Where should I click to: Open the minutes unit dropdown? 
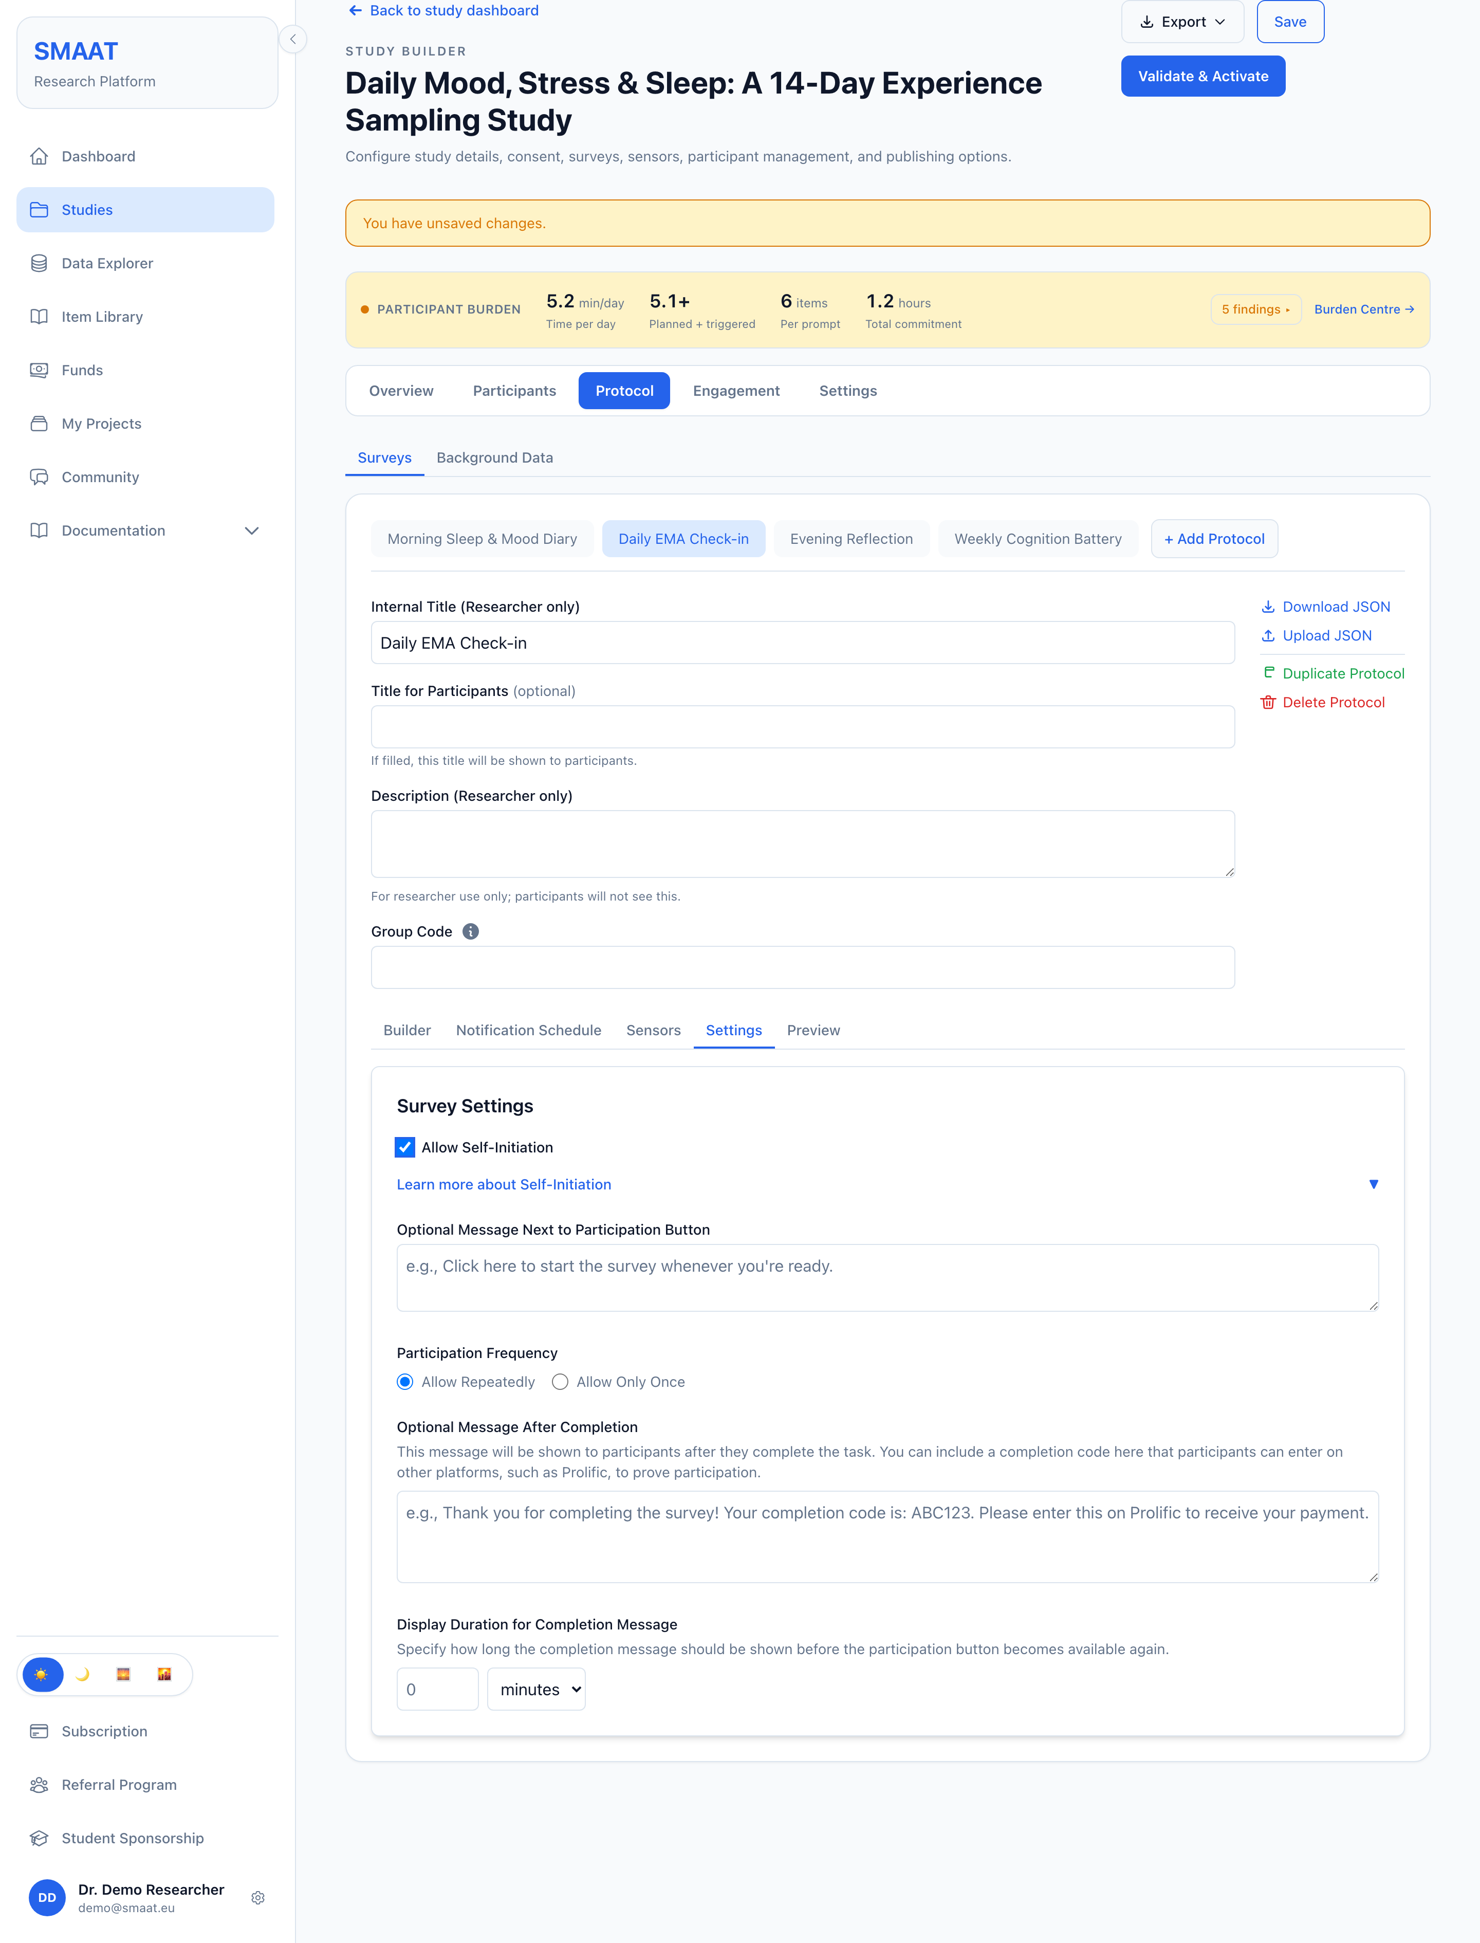[536, 1689]
